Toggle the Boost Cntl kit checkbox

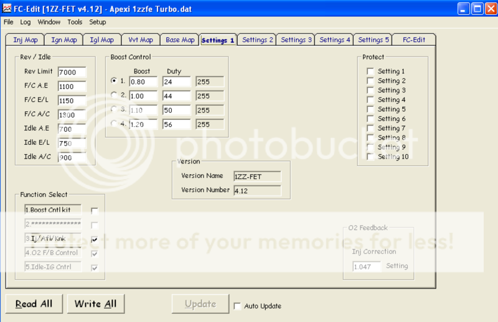point(95,211)
